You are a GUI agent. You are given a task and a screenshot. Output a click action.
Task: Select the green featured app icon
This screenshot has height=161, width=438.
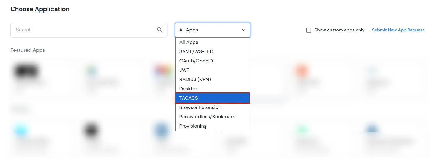pos(92,70)
